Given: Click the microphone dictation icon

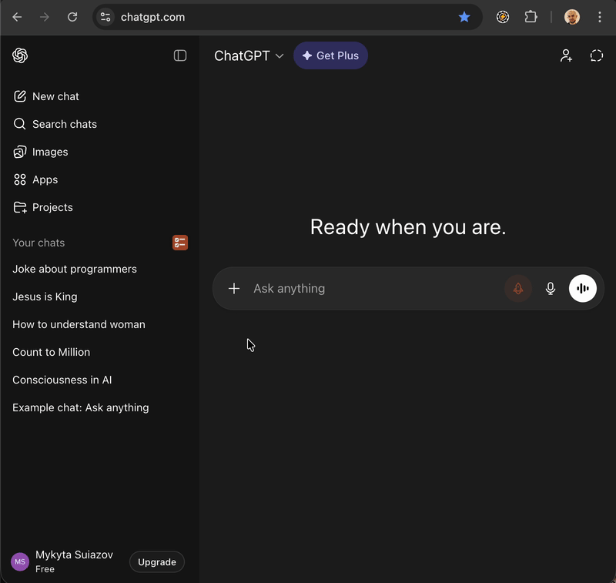Looking at the screenshot, I should click(551, 288).
